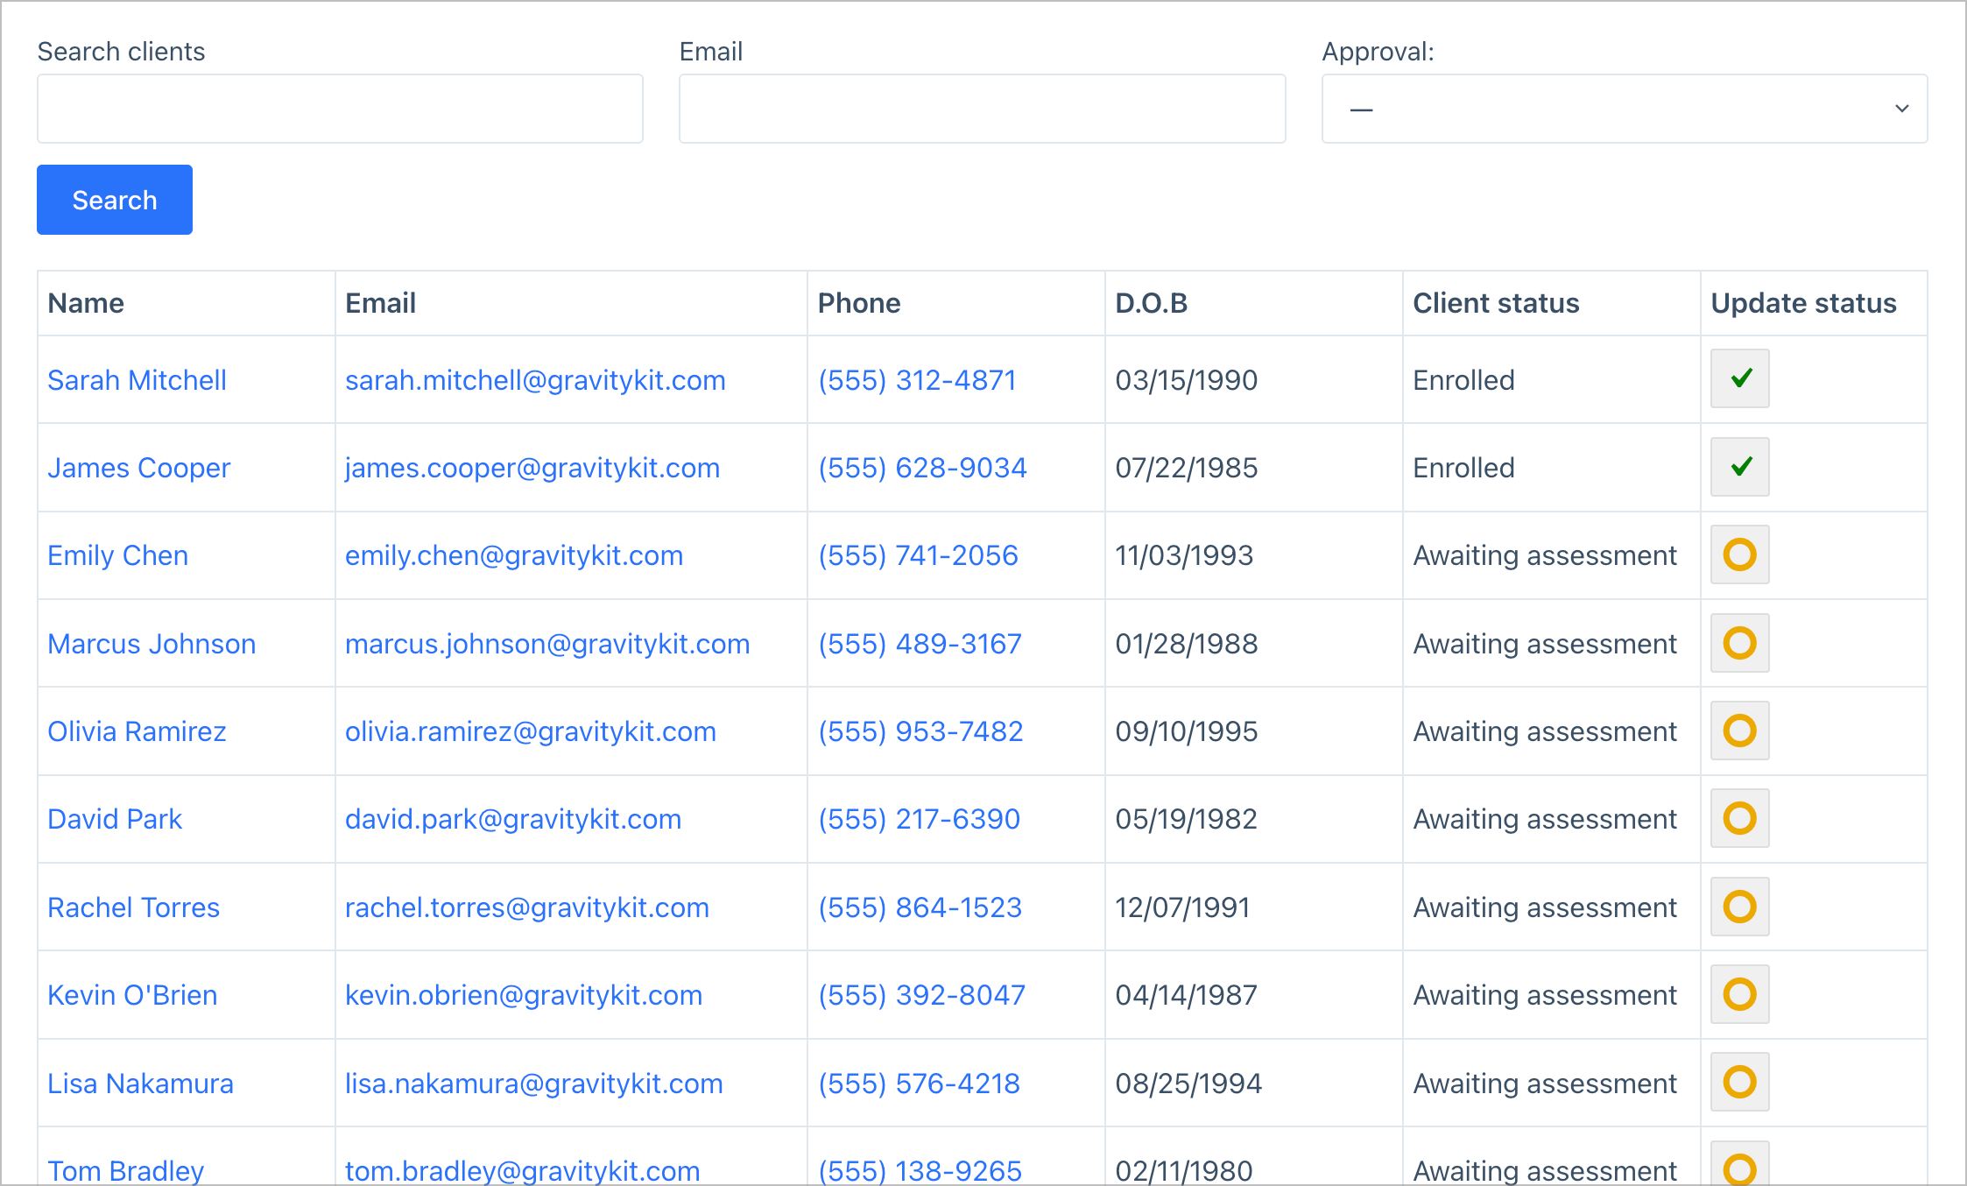1967x1186 pixels.
Task: Click the yellow circle status icon for Olivia Ramirez
Action: tap(1739, 731)
